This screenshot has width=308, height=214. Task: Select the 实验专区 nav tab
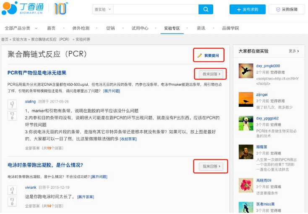[x=172, y=28]
